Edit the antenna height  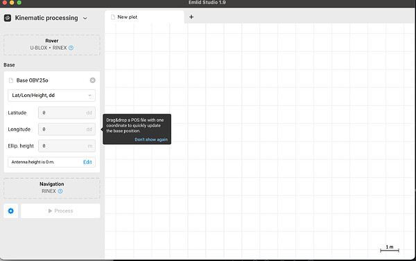point(87,162)
